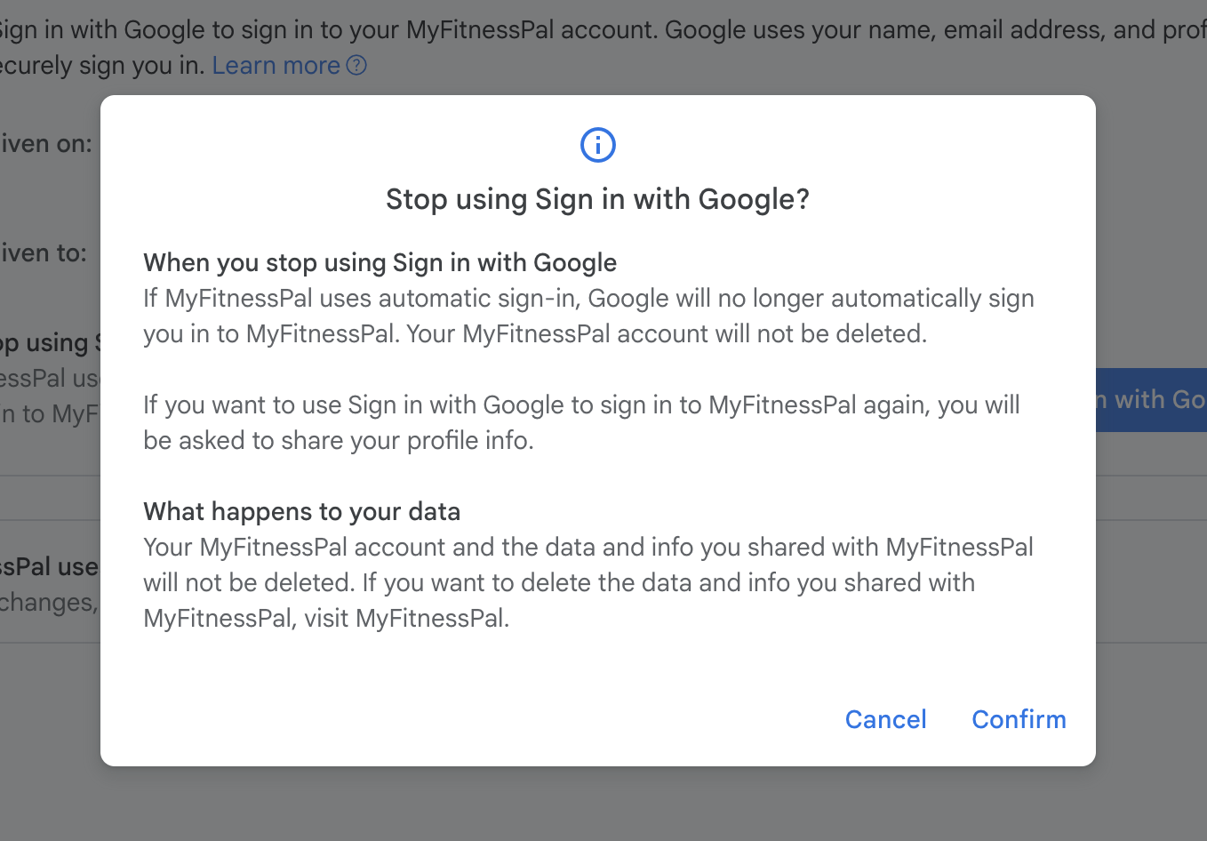Click the Given on label in the background page

pos(46,143)
